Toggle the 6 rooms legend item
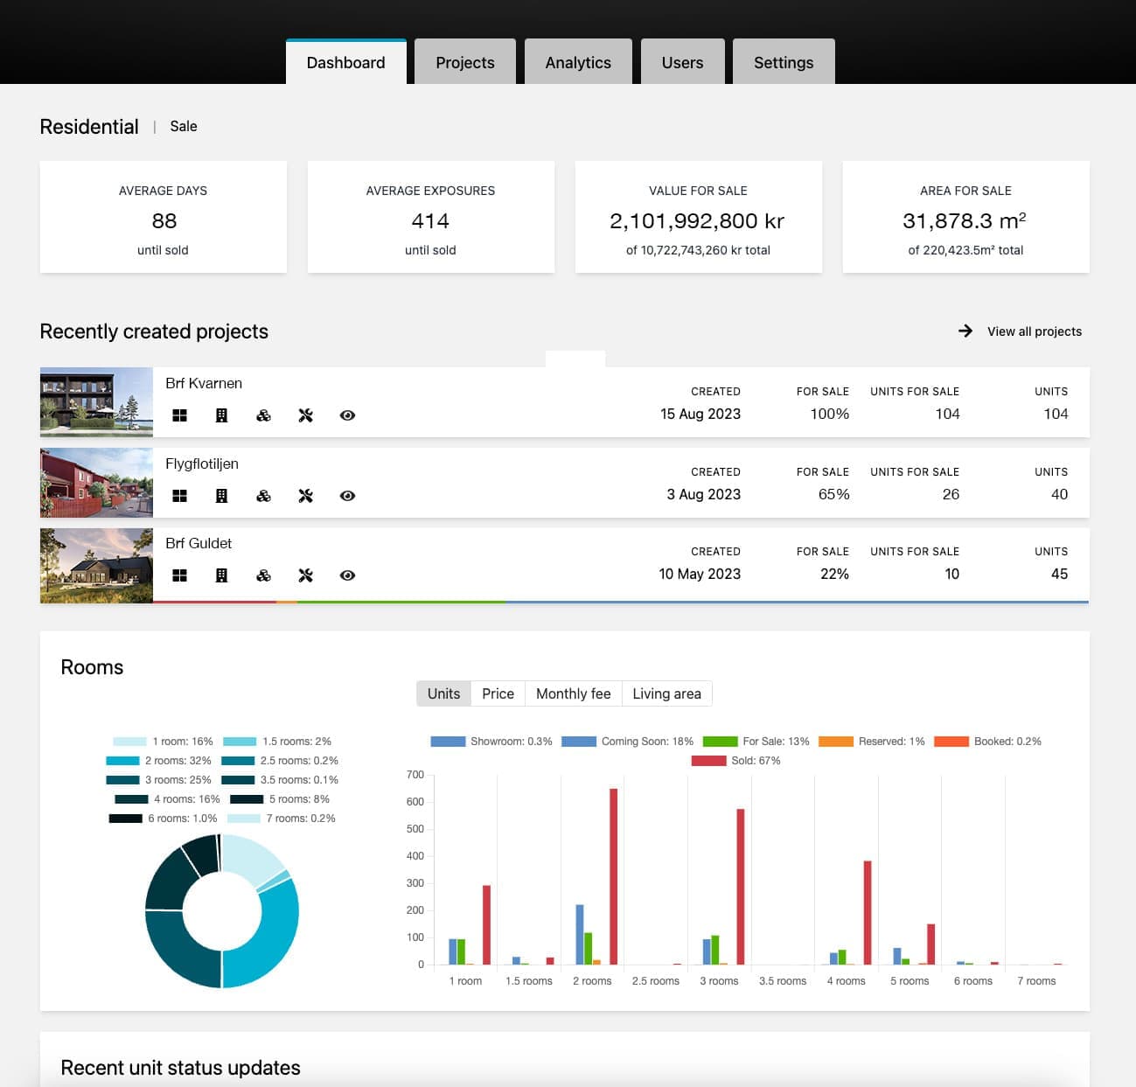 (163, 819)
